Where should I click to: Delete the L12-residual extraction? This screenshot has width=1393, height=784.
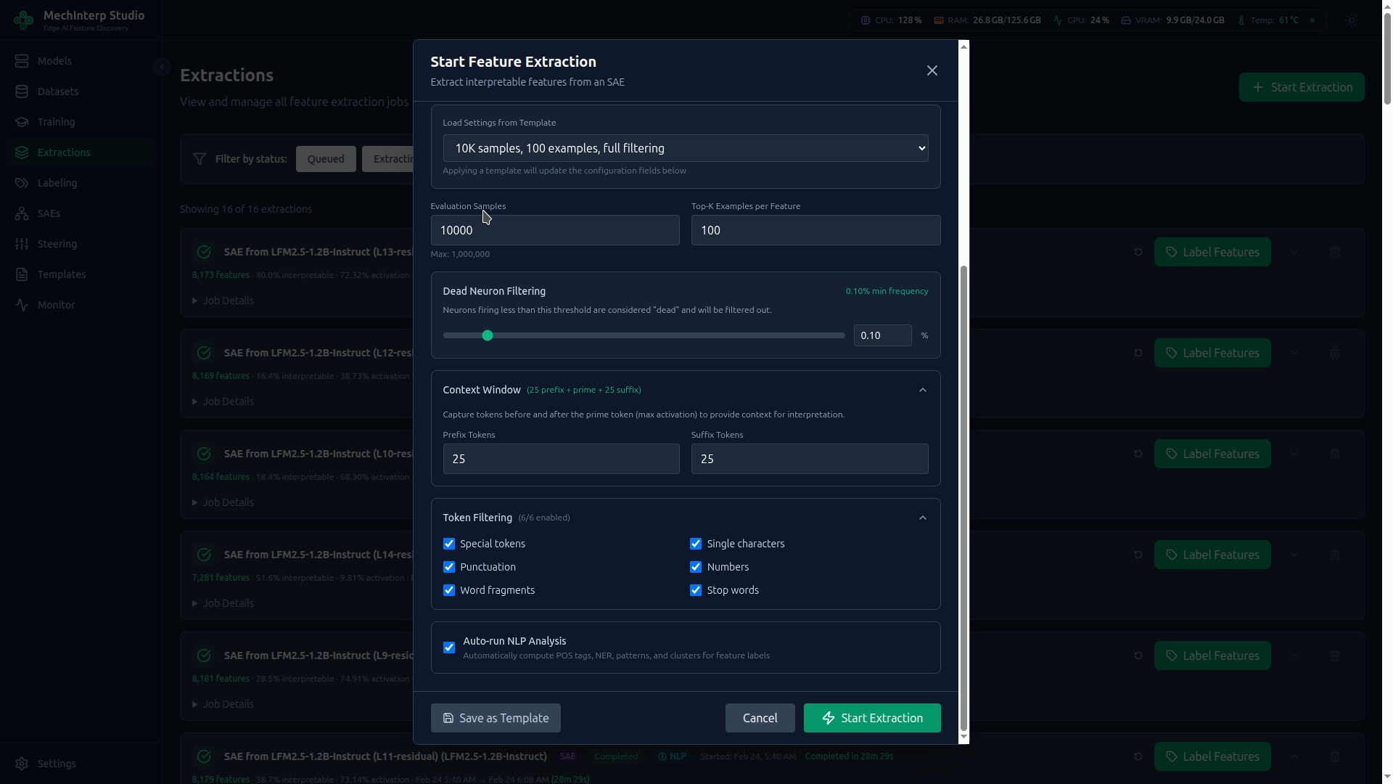coord(1335,353)
